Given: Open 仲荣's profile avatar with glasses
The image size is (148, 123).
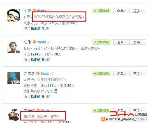Looking at the screenshot, I should pyautogui.click(x=13, y=15).
